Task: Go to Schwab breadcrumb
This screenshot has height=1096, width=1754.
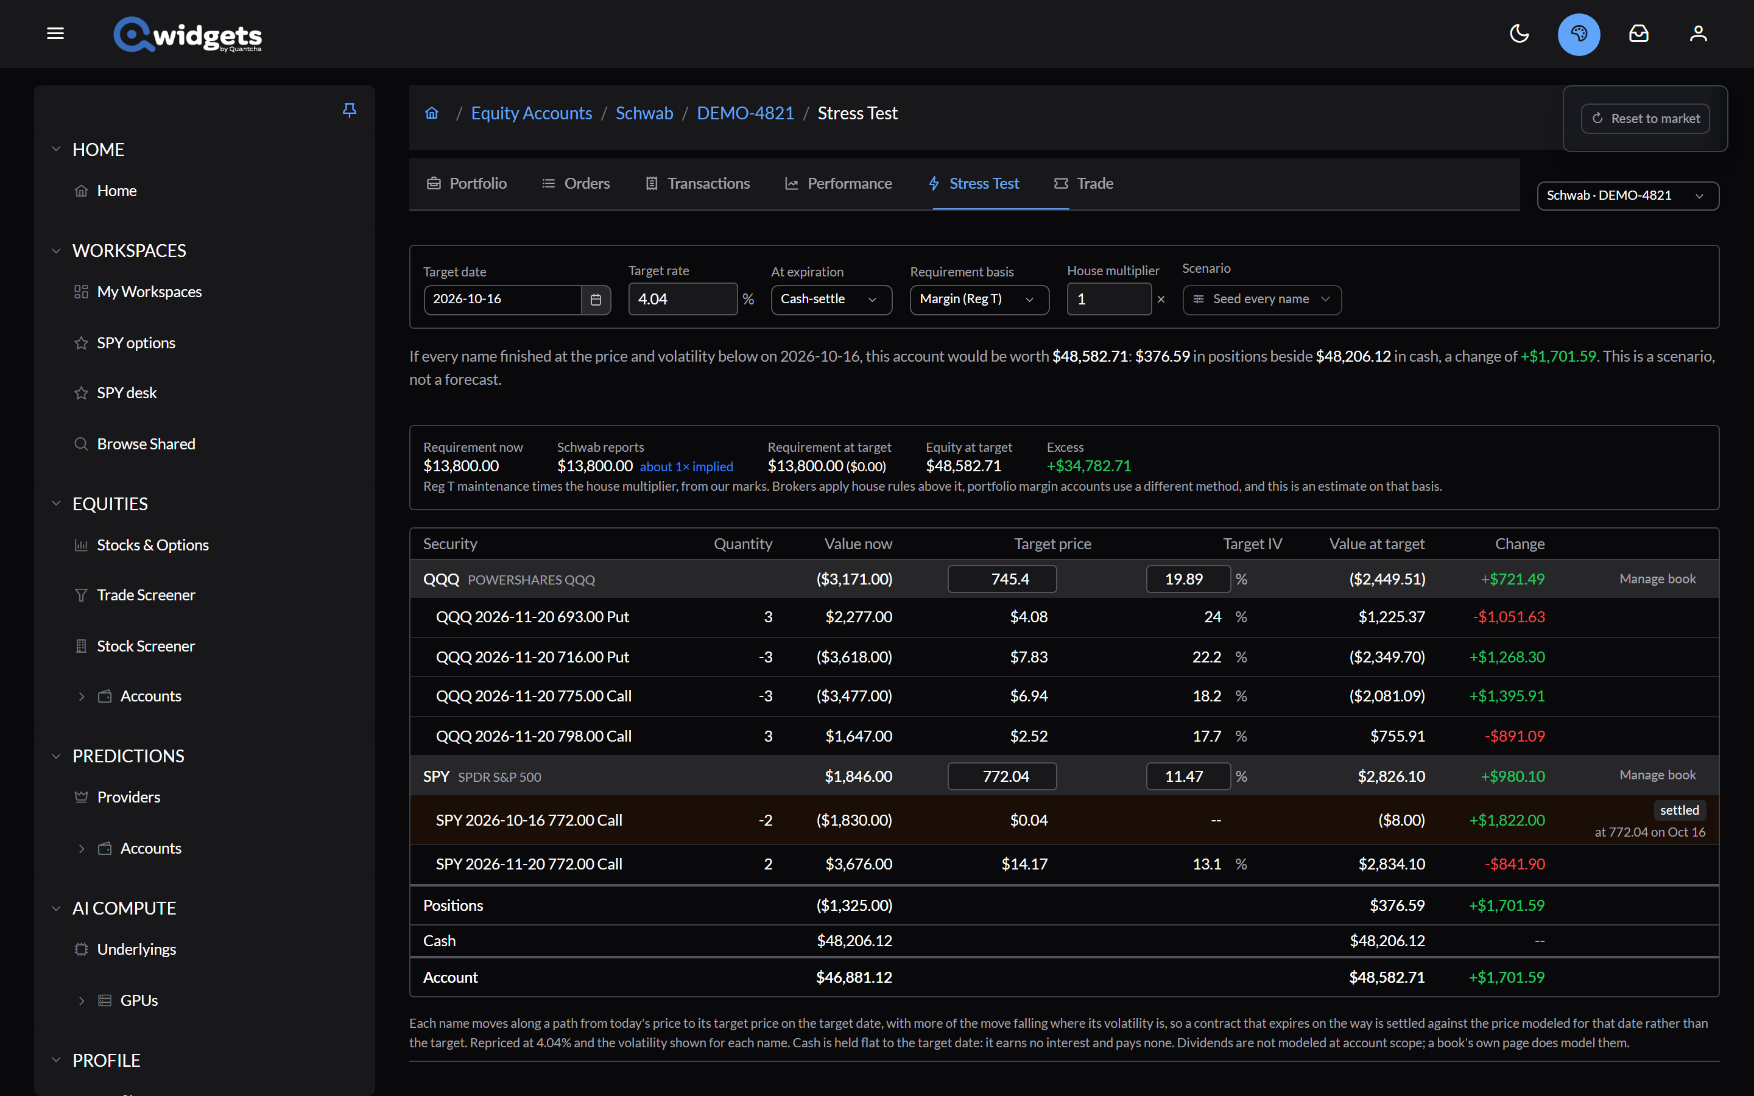Action: [644, 113]
